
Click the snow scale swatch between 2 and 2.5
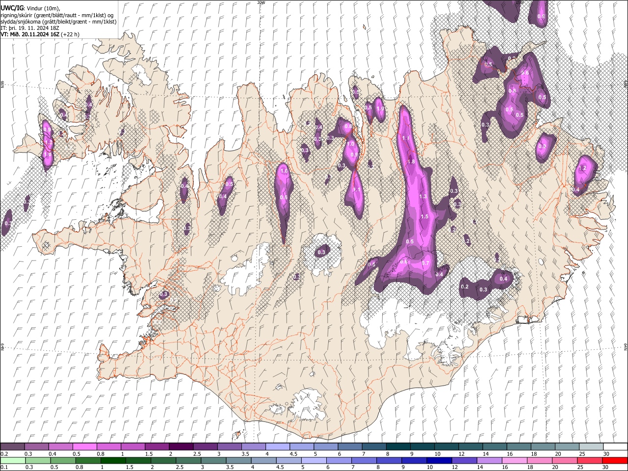[x=181, y=447]
